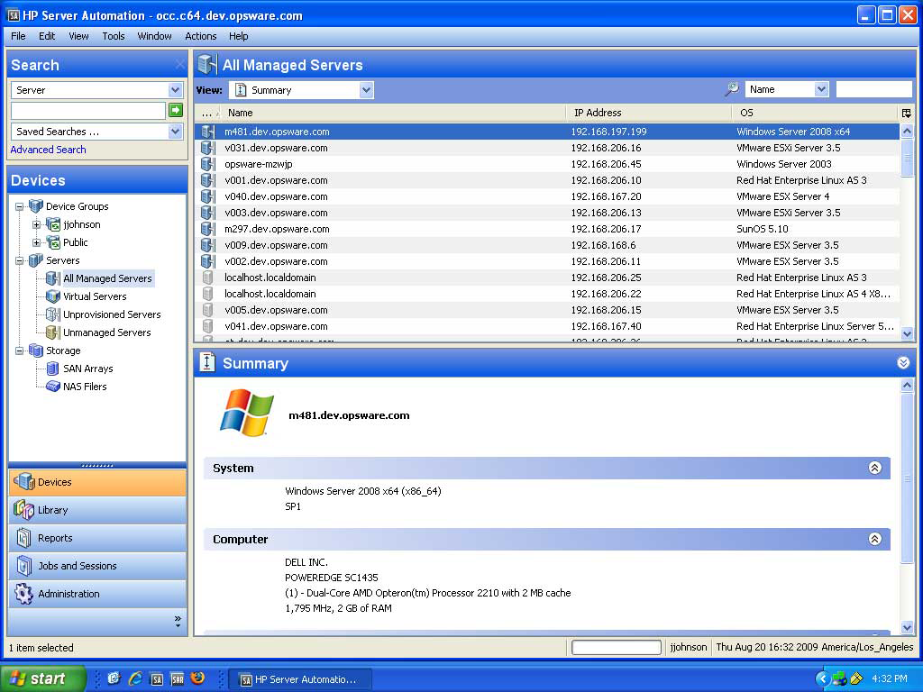Select the jjohnson device group icon
The height and width of the screenshot is (692, 923).
[x=53, y=224]
